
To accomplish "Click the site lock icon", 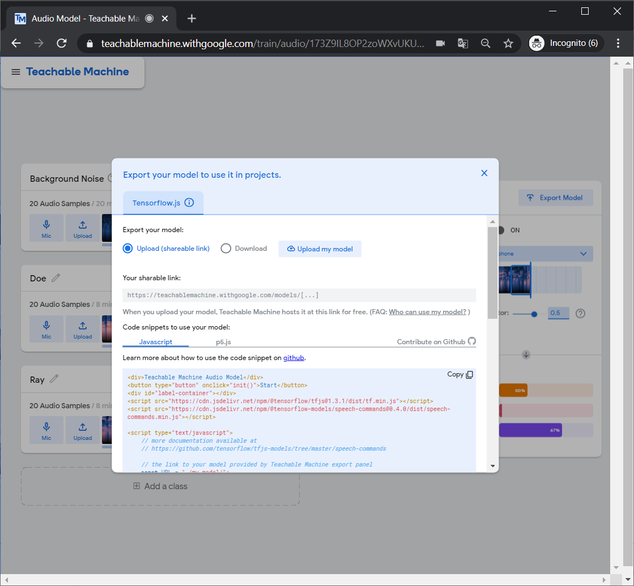I will point(90,44).
